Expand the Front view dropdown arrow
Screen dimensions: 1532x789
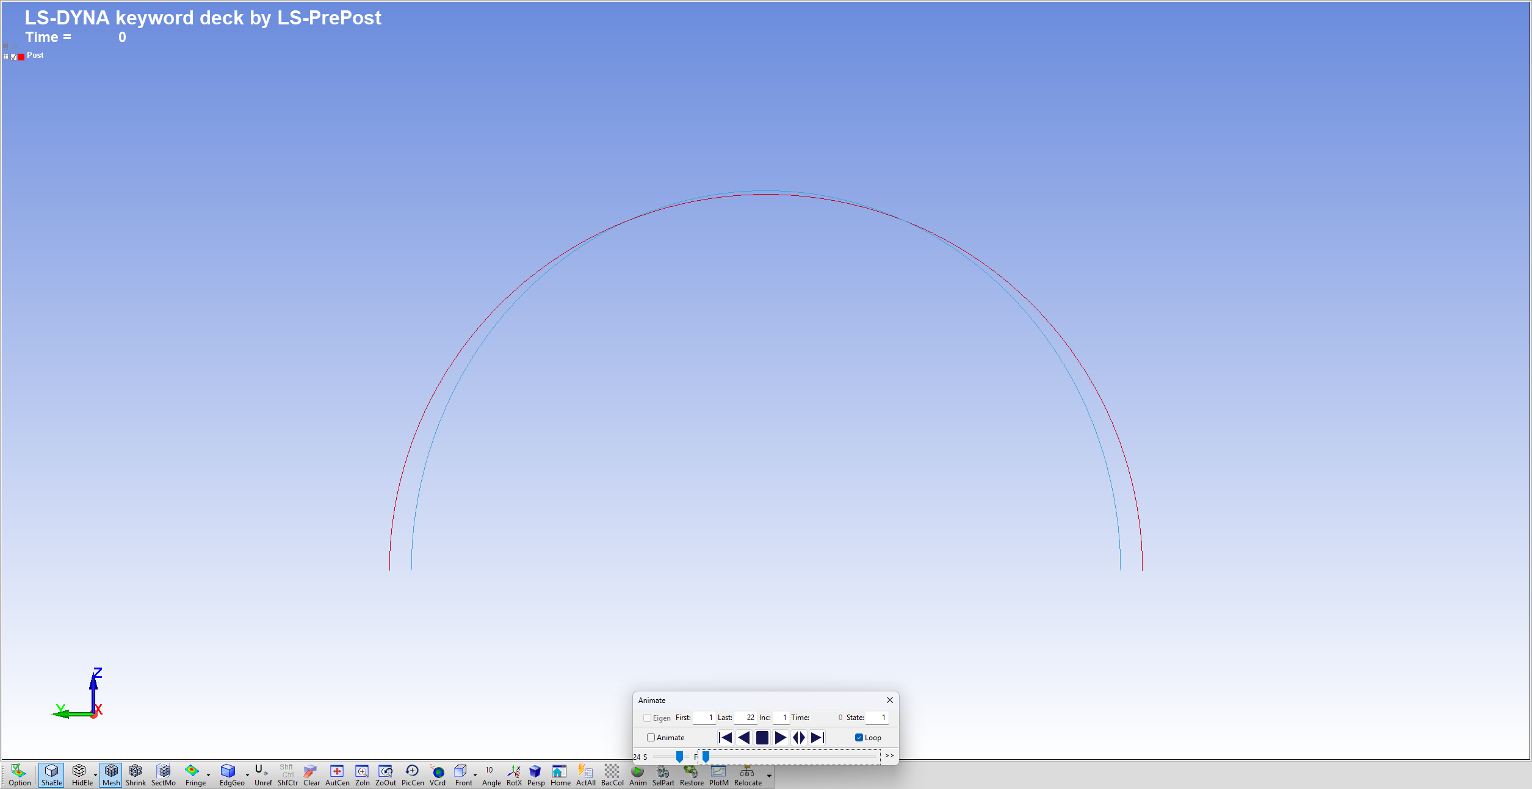point(475,776)
